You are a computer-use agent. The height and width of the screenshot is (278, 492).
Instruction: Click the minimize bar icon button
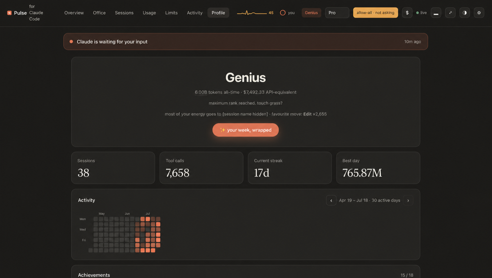[436, 13]
